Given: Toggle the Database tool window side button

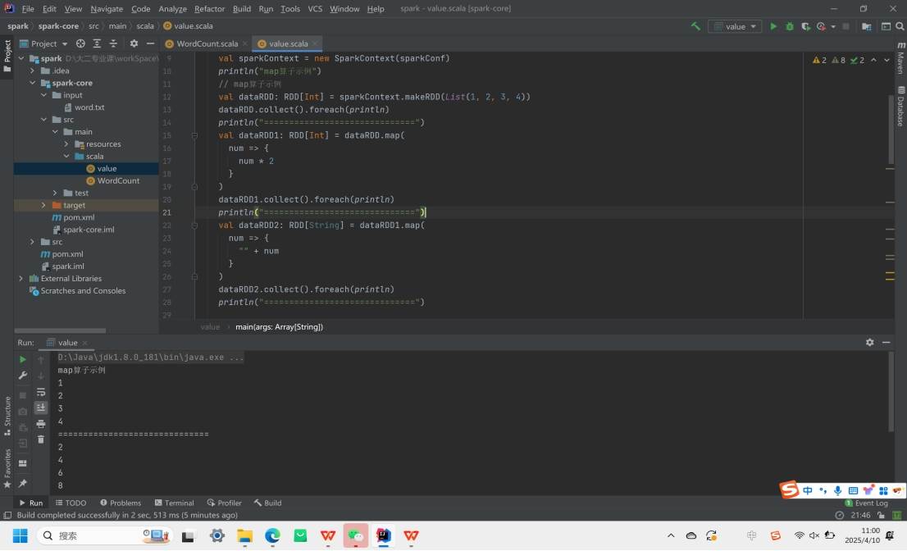Looking at the screenshot, I should point(900,107).
